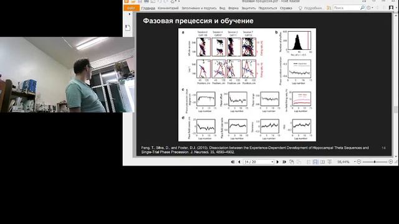This screenshot has height=224, width=399.
Task: Click the user account icon
Action: 391,8
